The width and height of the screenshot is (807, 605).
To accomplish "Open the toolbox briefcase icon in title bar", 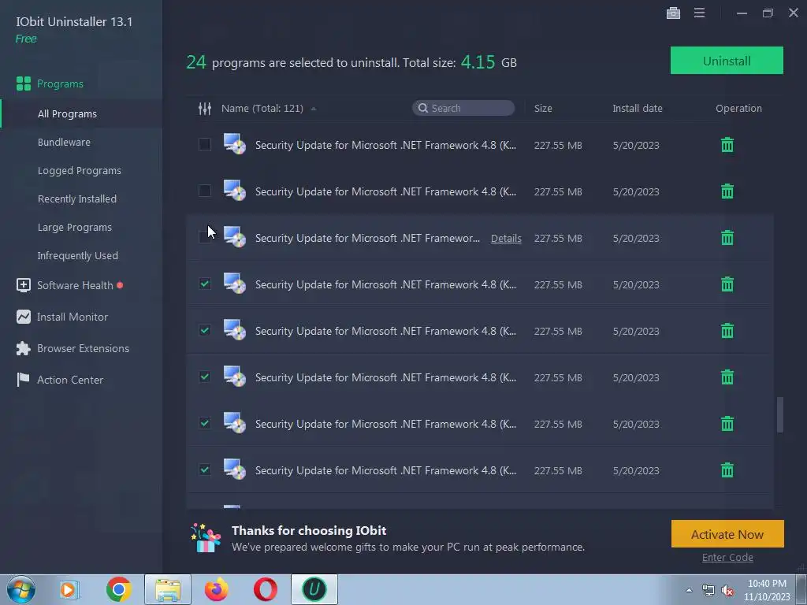I will tap(673, 13).
